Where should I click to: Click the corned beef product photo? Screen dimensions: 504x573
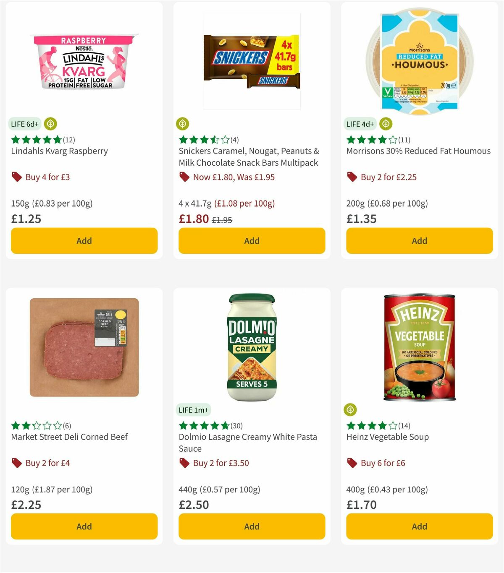(84, 348)
